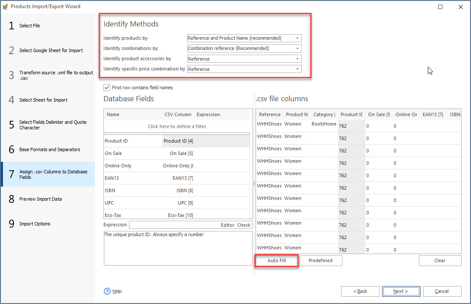Viewport: 471px width, 304px height.
Task: Close the Products Import/Export Wizard window
Action: pyautogui.click(x=460, y=6)
